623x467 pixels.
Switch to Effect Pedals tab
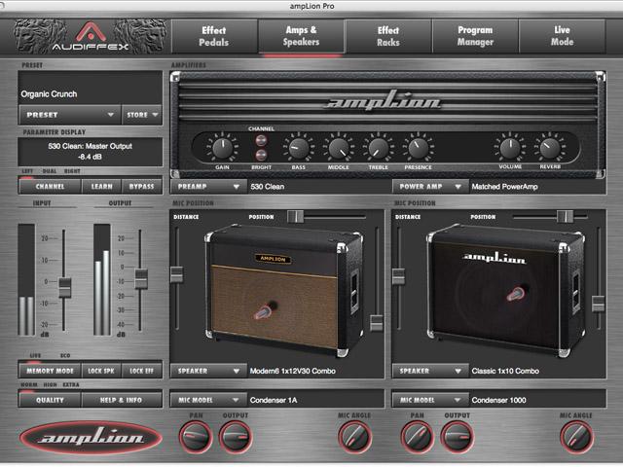pyautogui.click(x=214, y=36)
